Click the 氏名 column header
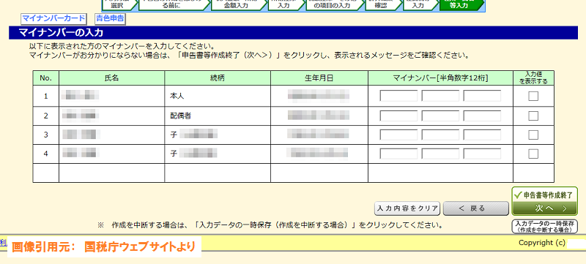Viewport: 586px width, 264px height. [x=112, y=78]
